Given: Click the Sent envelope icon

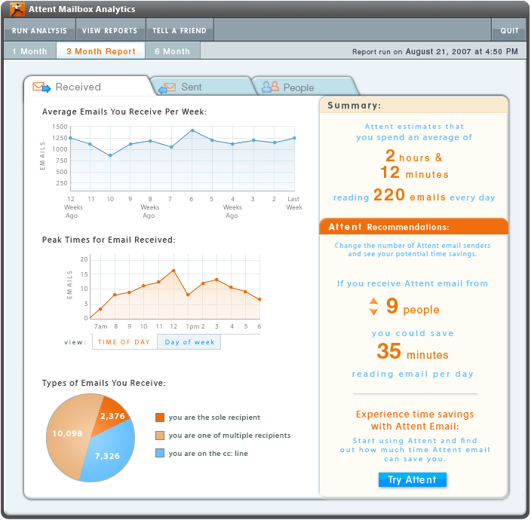Looking at the screenshot, I should pyautogui.click(x=167, y=88).
